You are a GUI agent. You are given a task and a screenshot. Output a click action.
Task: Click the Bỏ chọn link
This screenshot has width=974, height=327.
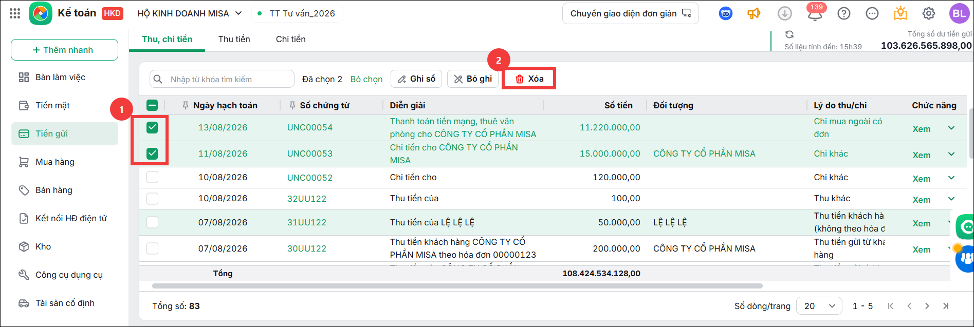pos(366,79)
